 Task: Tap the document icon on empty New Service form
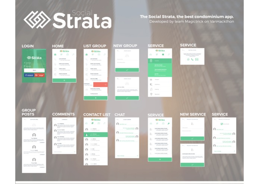pyautogui.click(x=192, y=124)
